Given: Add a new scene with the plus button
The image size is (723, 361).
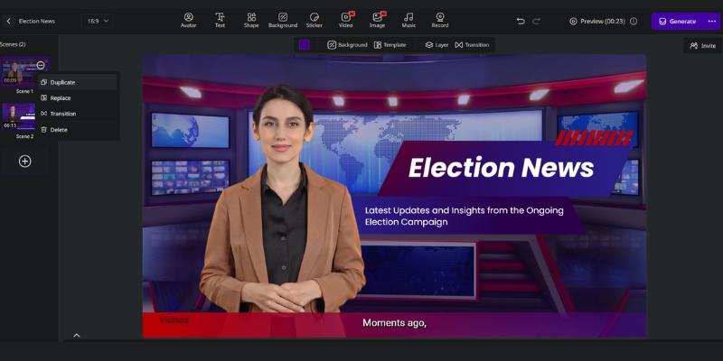Looking at the screenshot, I should pyautogui.click(x=25, y=162).
